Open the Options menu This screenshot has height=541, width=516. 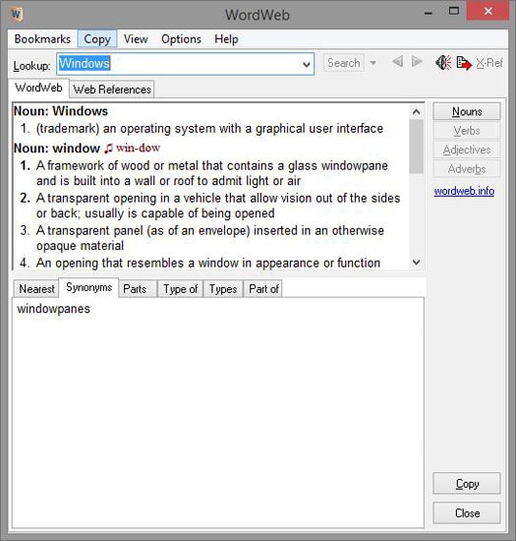pos(181,39)
